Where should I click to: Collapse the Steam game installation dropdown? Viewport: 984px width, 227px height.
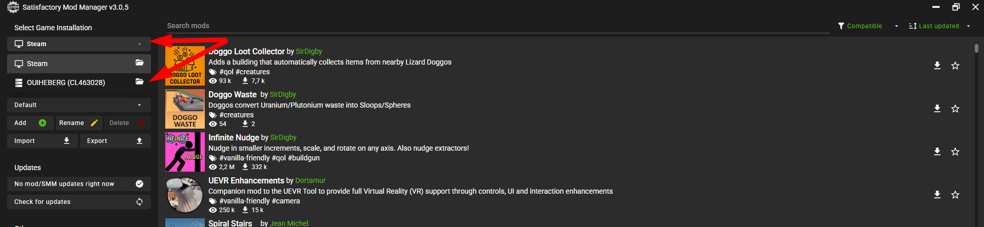coord(139,44)
